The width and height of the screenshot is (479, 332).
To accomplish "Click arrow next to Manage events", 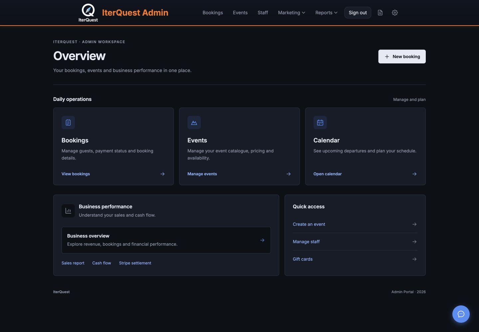I will [289, 174].
